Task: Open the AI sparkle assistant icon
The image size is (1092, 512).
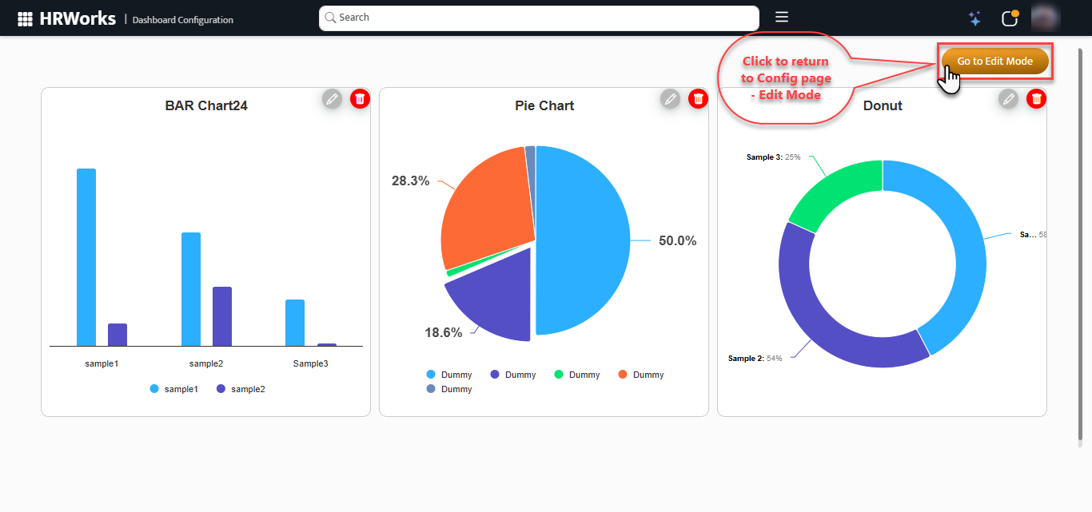Action: 974,18
